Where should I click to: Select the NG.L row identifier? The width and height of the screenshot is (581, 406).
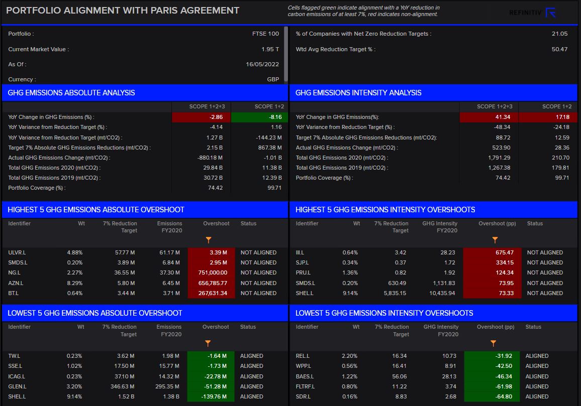click(x=14, y=273)
